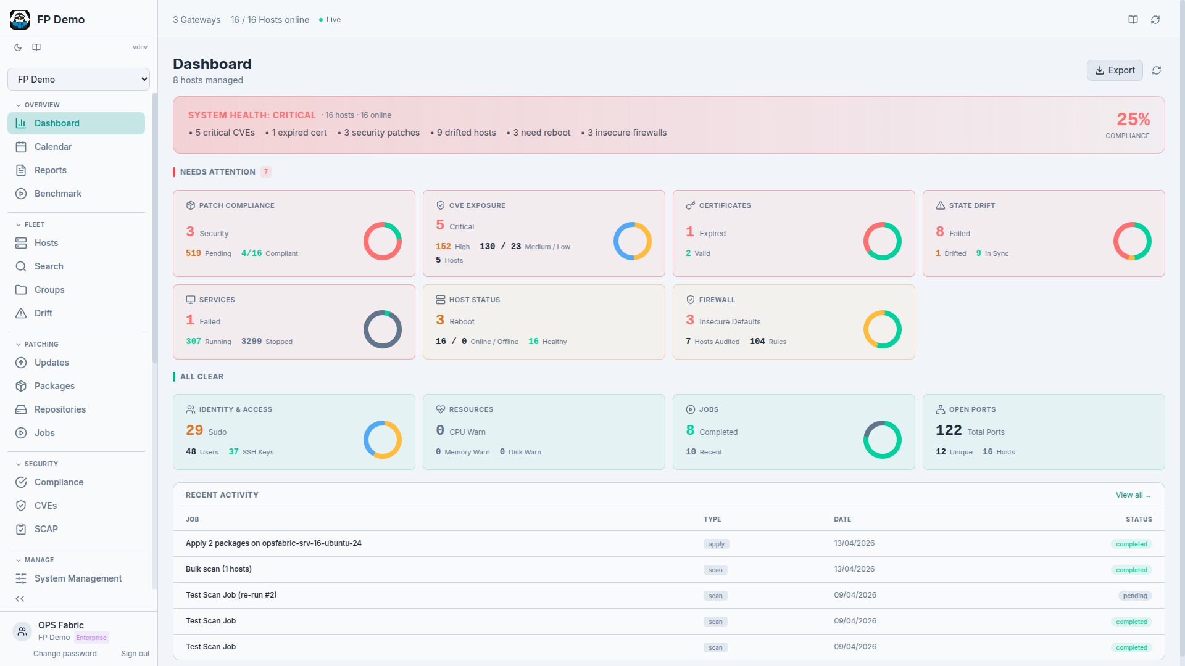Click the FP Demo panda logo

click(x=19, y=19)
